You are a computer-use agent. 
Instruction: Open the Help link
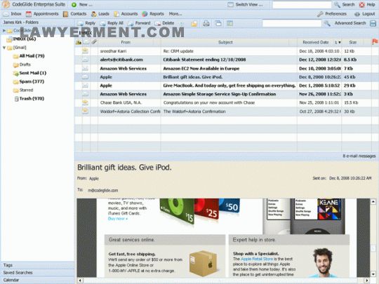pyautogui.click(x=367, y=5)
